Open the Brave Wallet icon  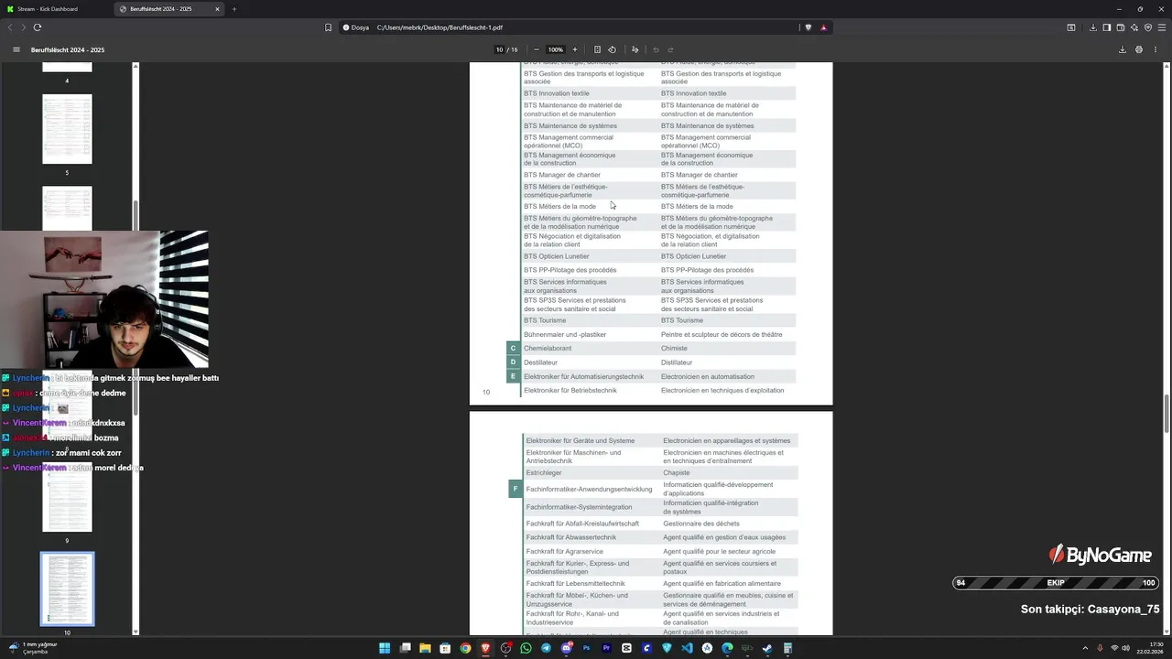pos(1121,27)
